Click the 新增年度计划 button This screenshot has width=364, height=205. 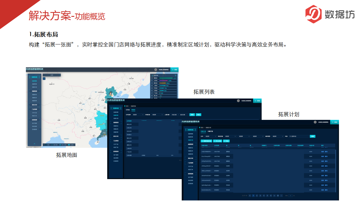206,141
